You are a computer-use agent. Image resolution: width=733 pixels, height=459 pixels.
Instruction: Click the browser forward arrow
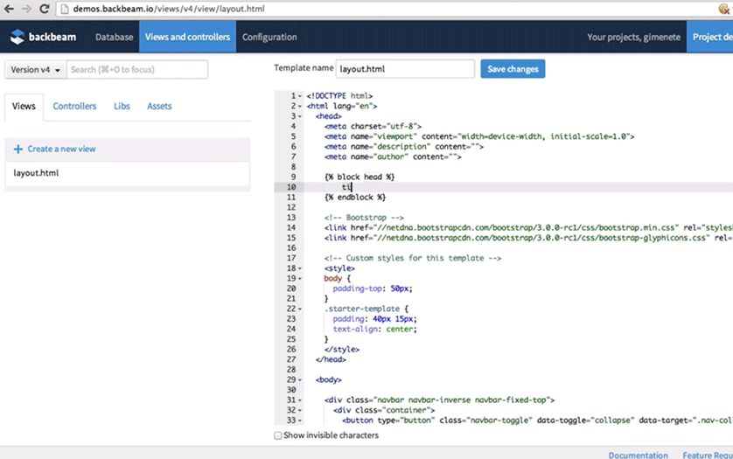click(26, 9)
